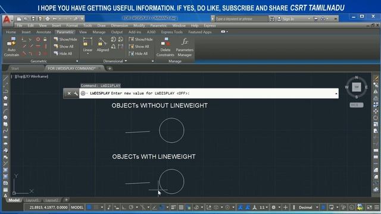The image size is (381, 214).
Task: Toggle lineweight display on status bar
Action: [x=173, y=207]
